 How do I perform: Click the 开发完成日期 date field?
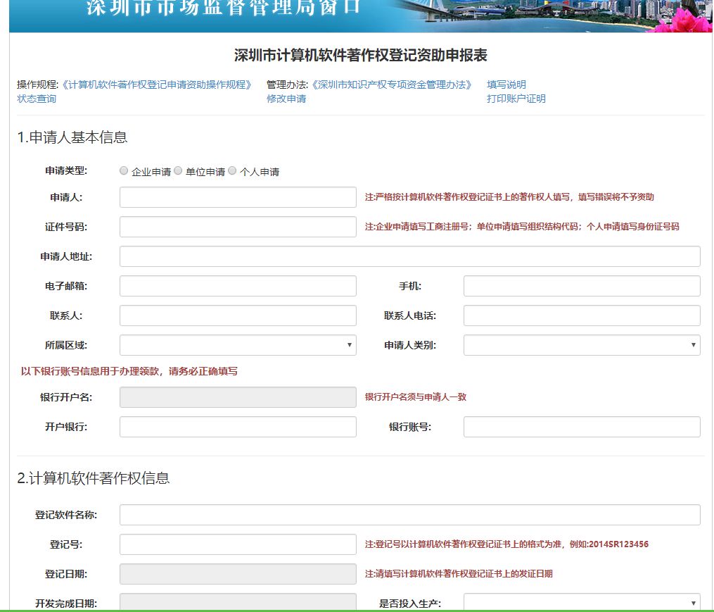(x=238, y=602)
